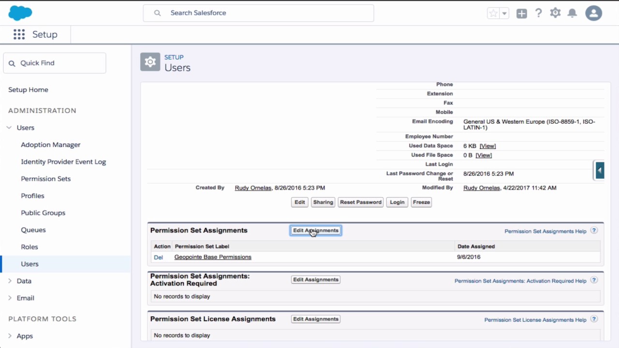The image size is (619, 348).
Task: Click the Date Assigned column header
Action: tap(476, 246)
